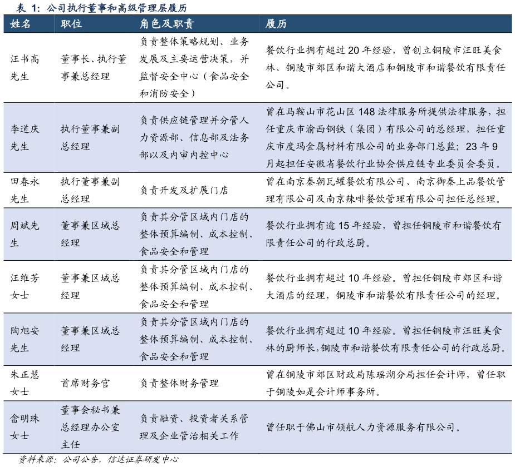This screenshot has height=467, width=515.
Task: Select the 履历 column header
Action: (x=272, y=24)
